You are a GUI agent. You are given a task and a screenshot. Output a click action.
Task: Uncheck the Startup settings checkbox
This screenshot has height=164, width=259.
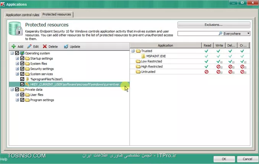[22, 58]
